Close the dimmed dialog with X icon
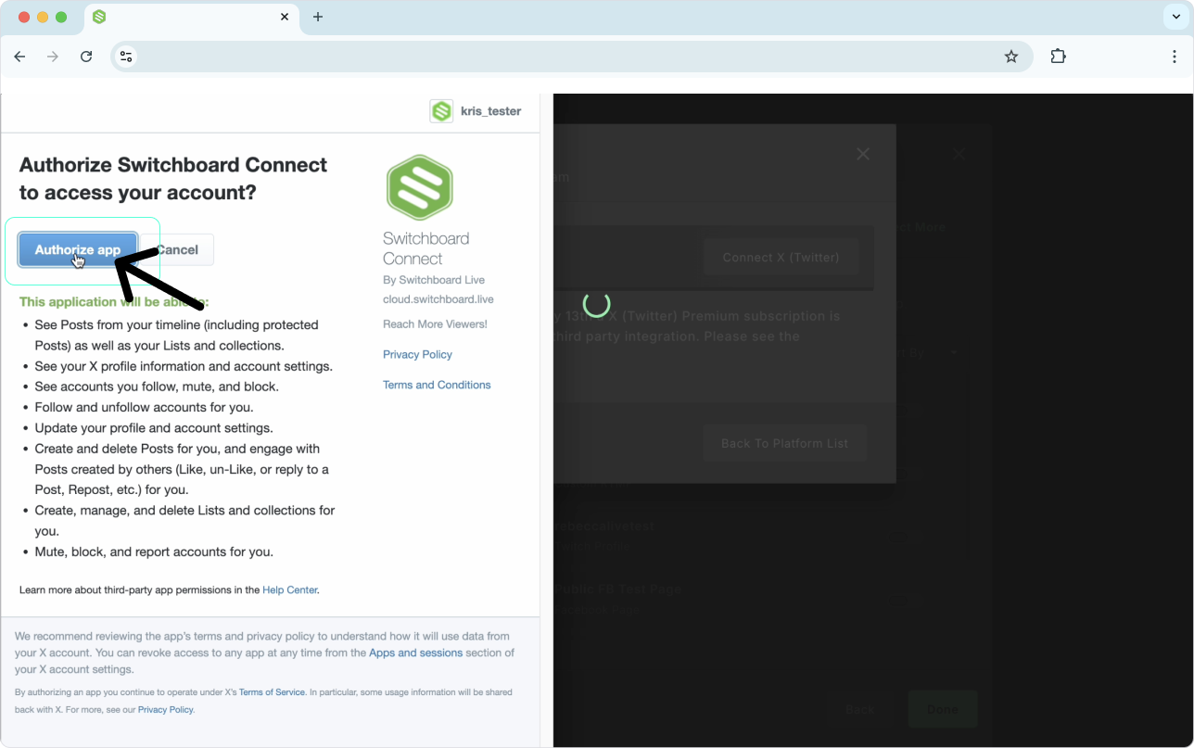The width and height of the screenshot is (1194, 748). 863,154
